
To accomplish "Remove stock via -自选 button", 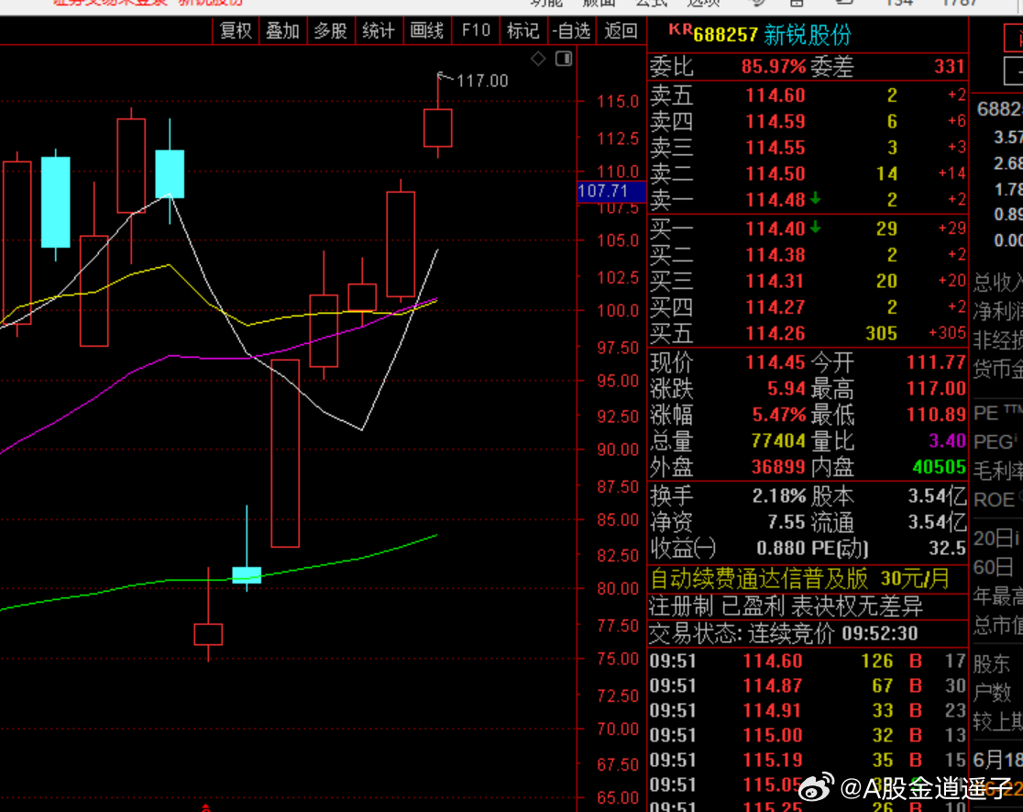I will [x=571, y=30].
